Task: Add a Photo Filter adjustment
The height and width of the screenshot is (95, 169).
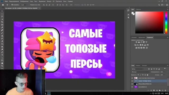Action: (143, 45)
